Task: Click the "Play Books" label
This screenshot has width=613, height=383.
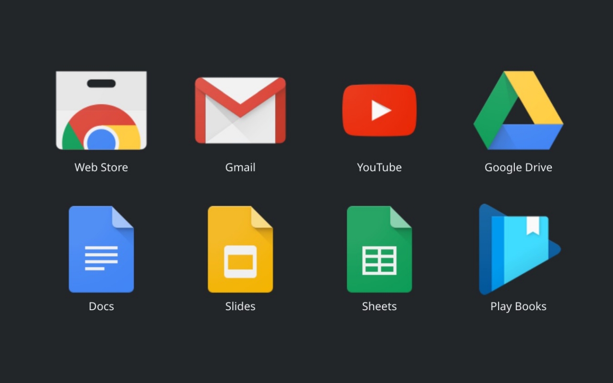Action: tap(518, 306)
